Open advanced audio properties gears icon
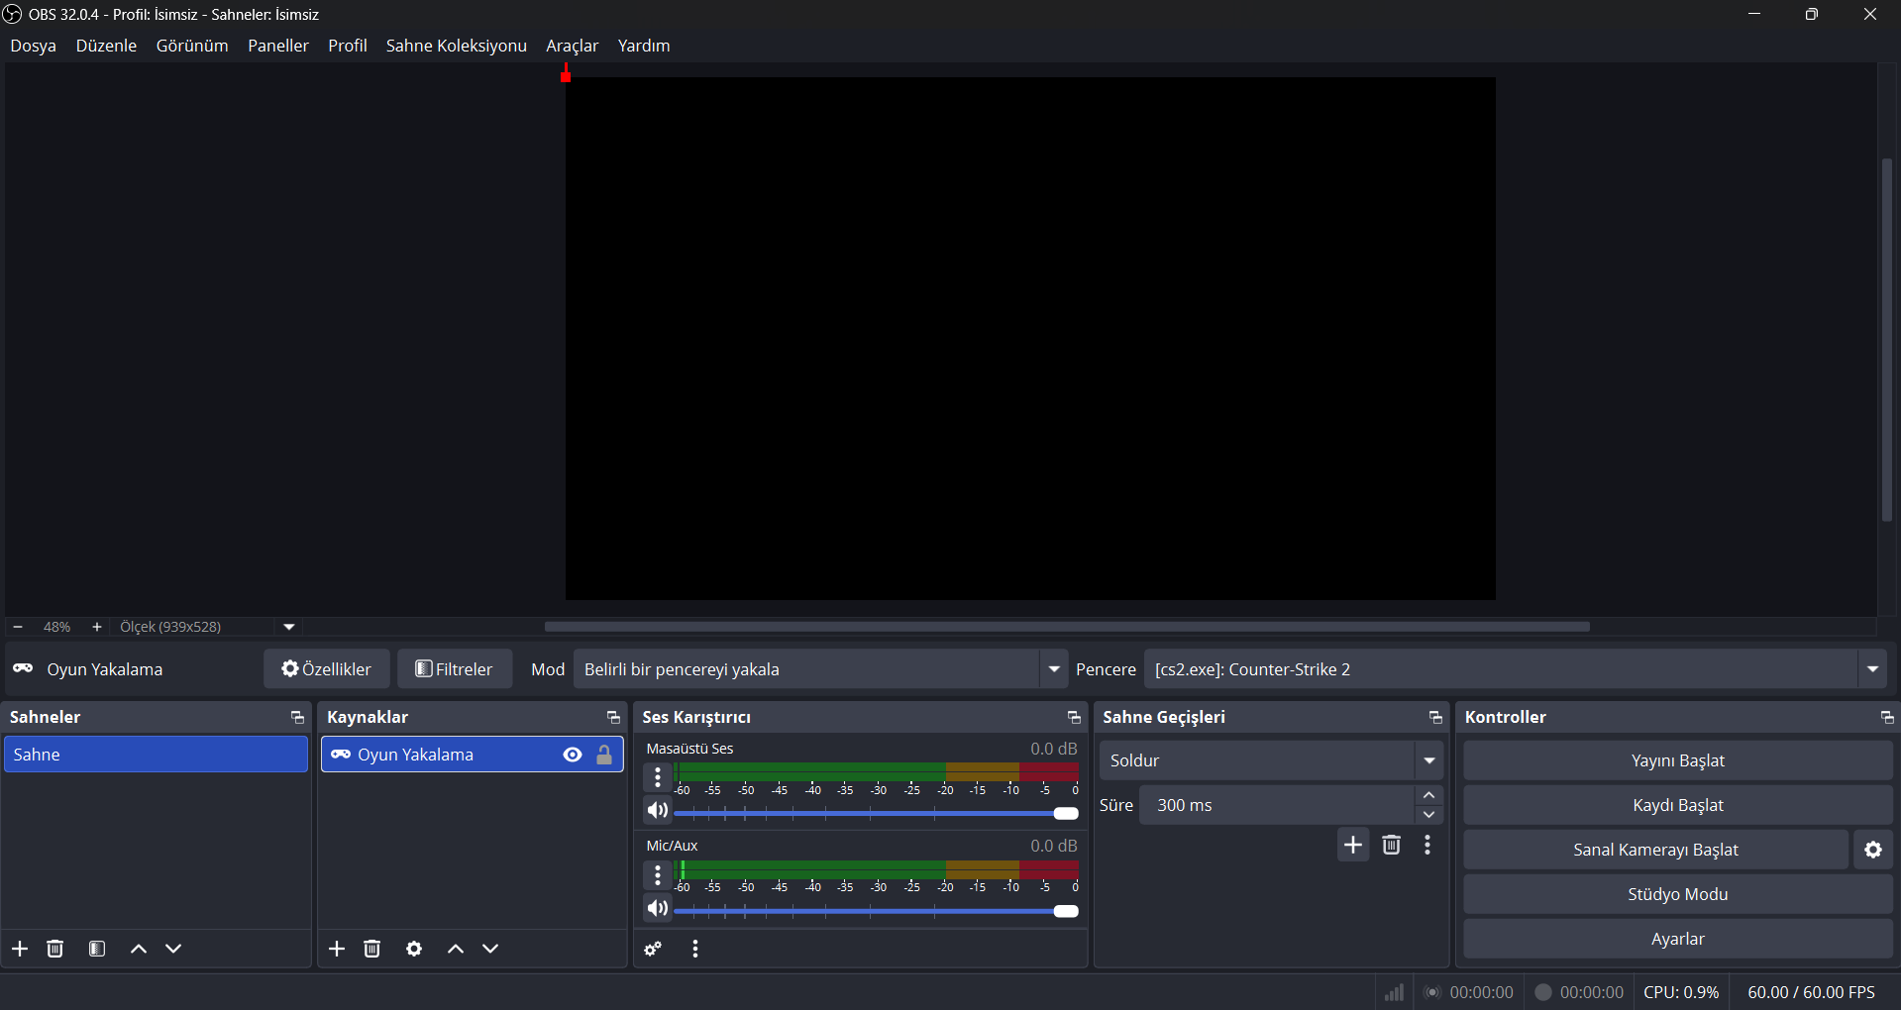This screenshot has width=1901, height=1010. click(653, 949)
